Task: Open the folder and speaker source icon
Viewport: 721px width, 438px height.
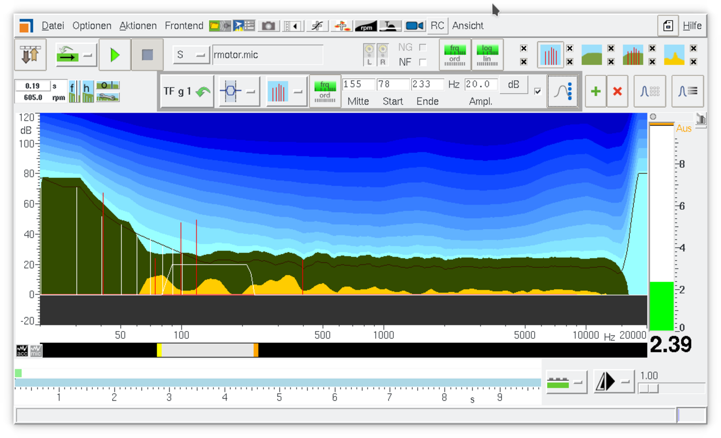Action: click(220, 26)
